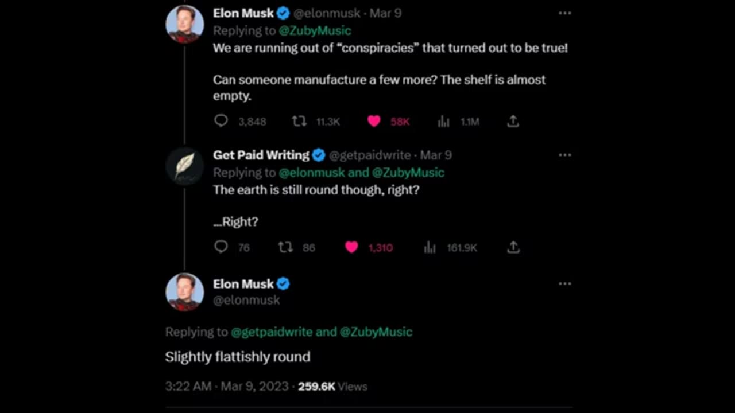Screen dimensions: 735x413
Task: Open Get Paid Writing feather avatar
Action: tap(184, 166)
